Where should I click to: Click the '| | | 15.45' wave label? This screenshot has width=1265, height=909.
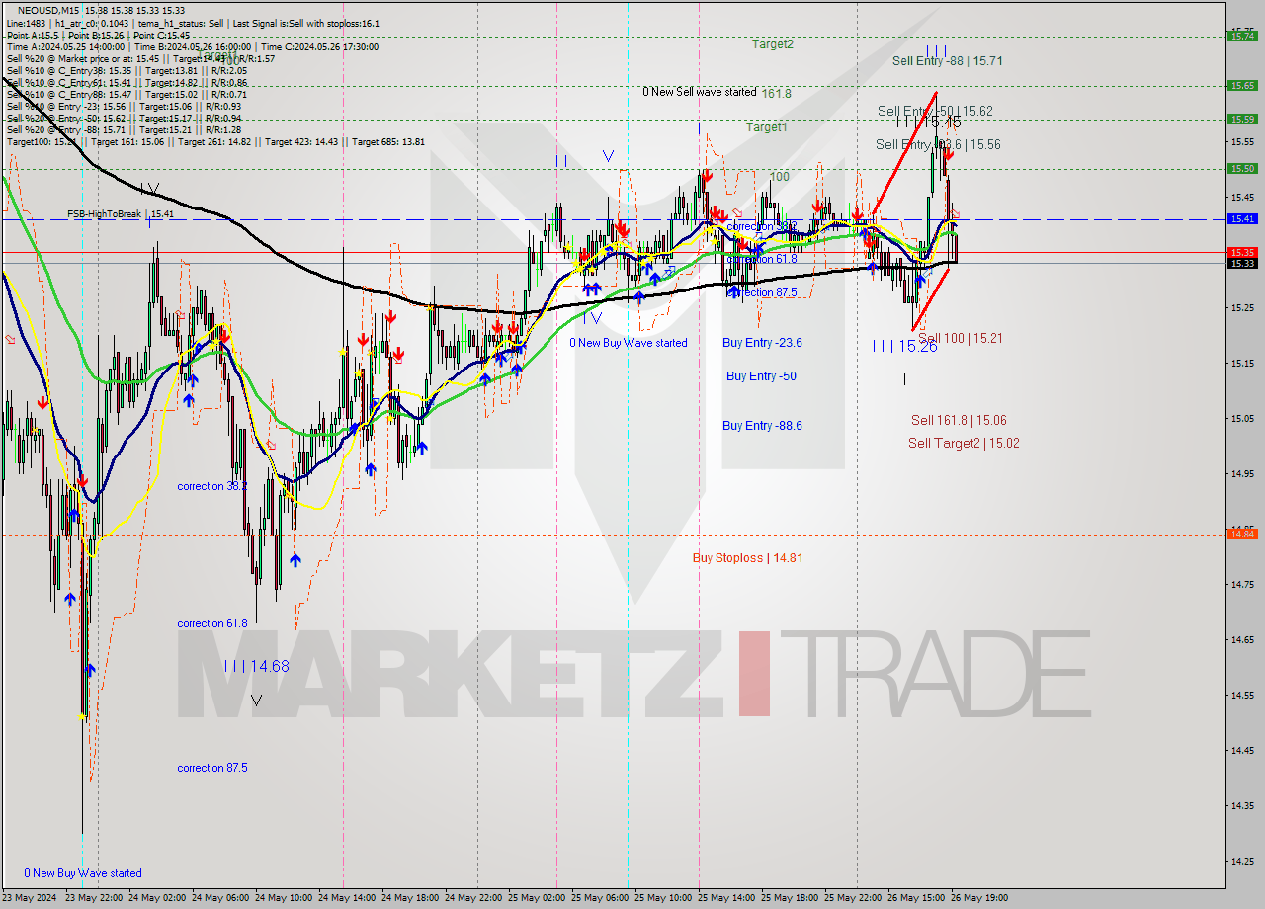928,122
